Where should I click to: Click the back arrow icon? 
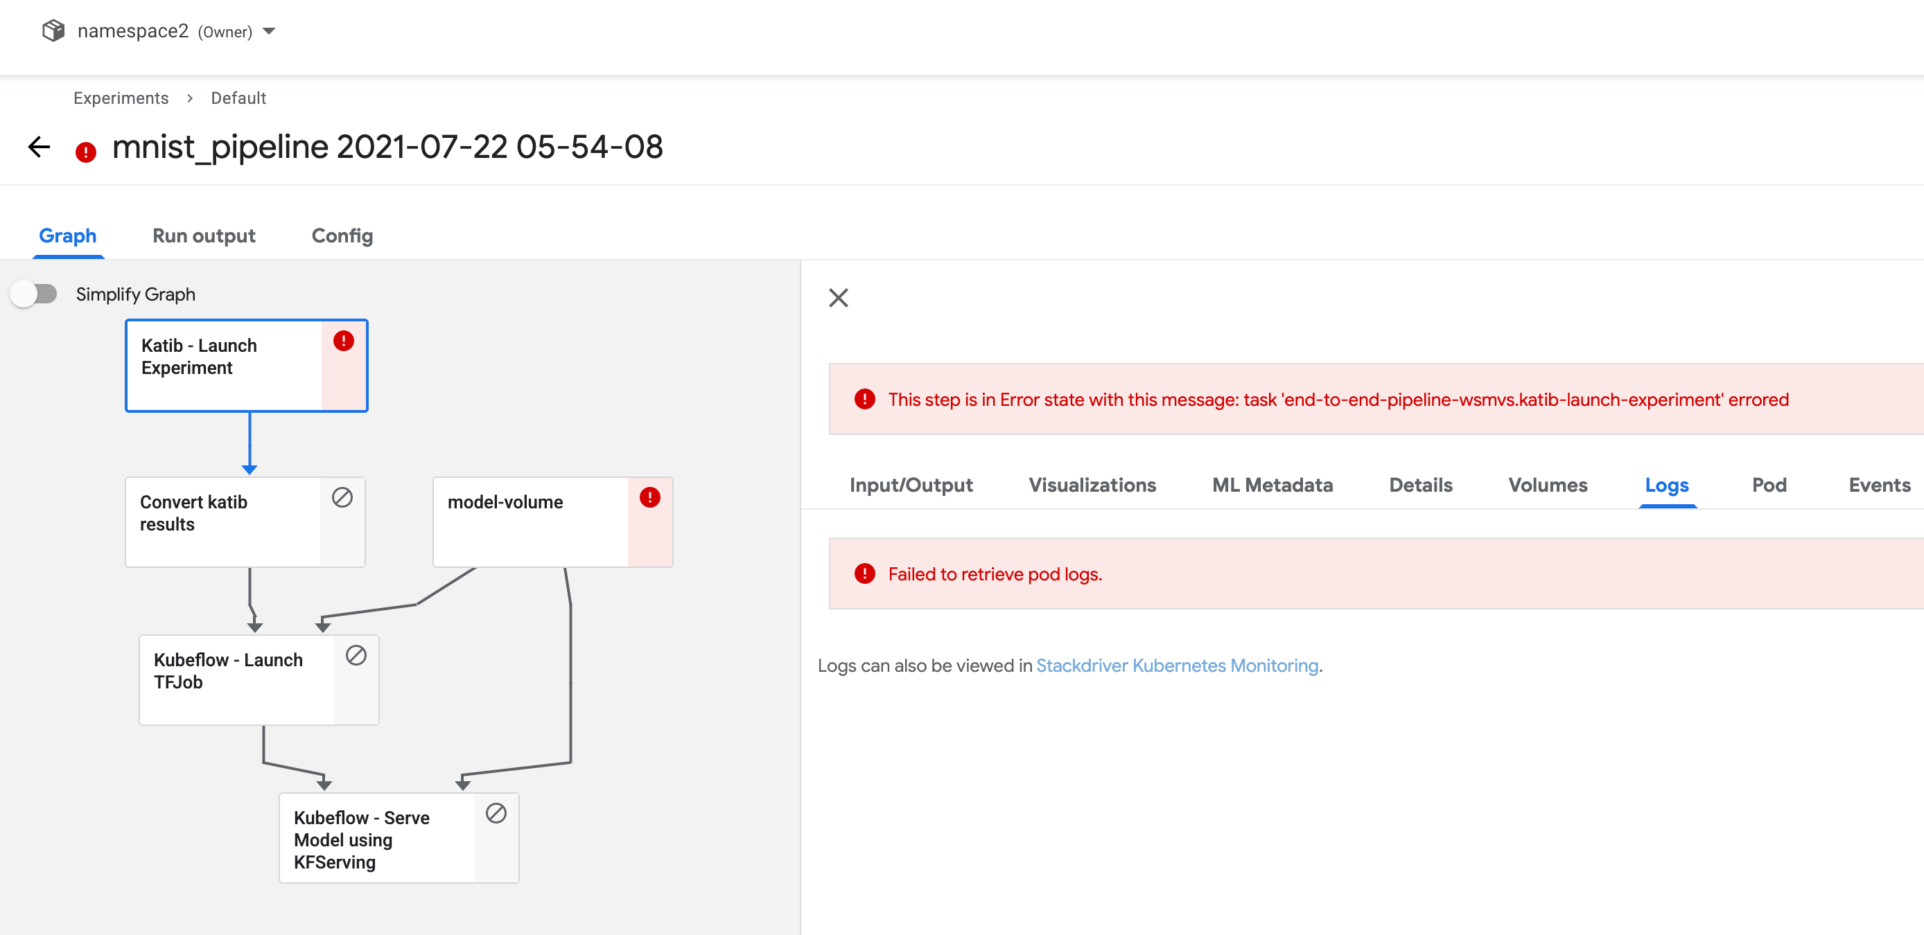[x=39, y=147]
